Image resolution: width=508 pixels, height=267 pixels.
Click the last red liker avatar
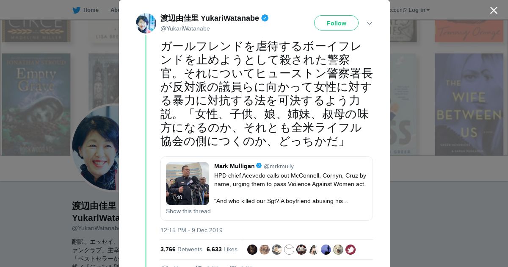pos(351,250)
